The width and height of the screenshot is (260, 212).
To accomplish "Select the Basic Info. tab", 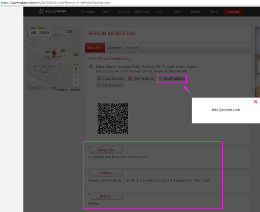I will coord(95,48).
